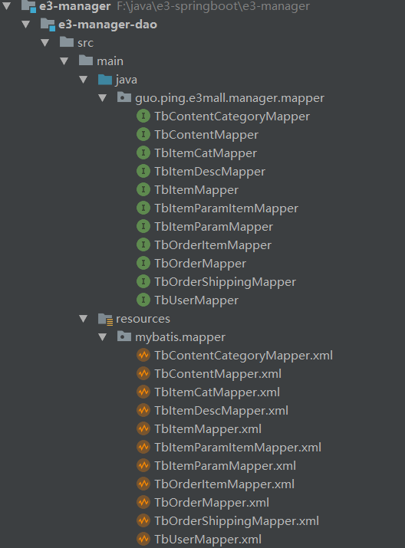Screen dimensions: 405x548
Task: Click interface icon of TbItemParamMapper
Action: (x=143, y=226)
